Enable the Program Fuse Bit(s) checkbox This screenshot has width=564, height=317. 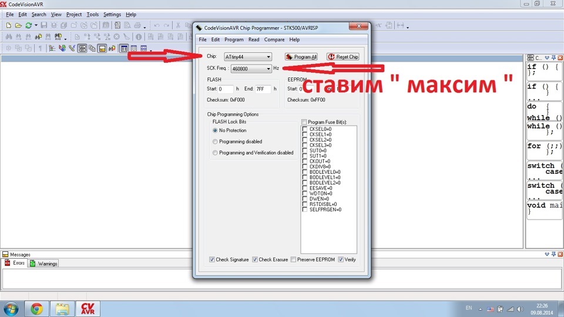304,122
